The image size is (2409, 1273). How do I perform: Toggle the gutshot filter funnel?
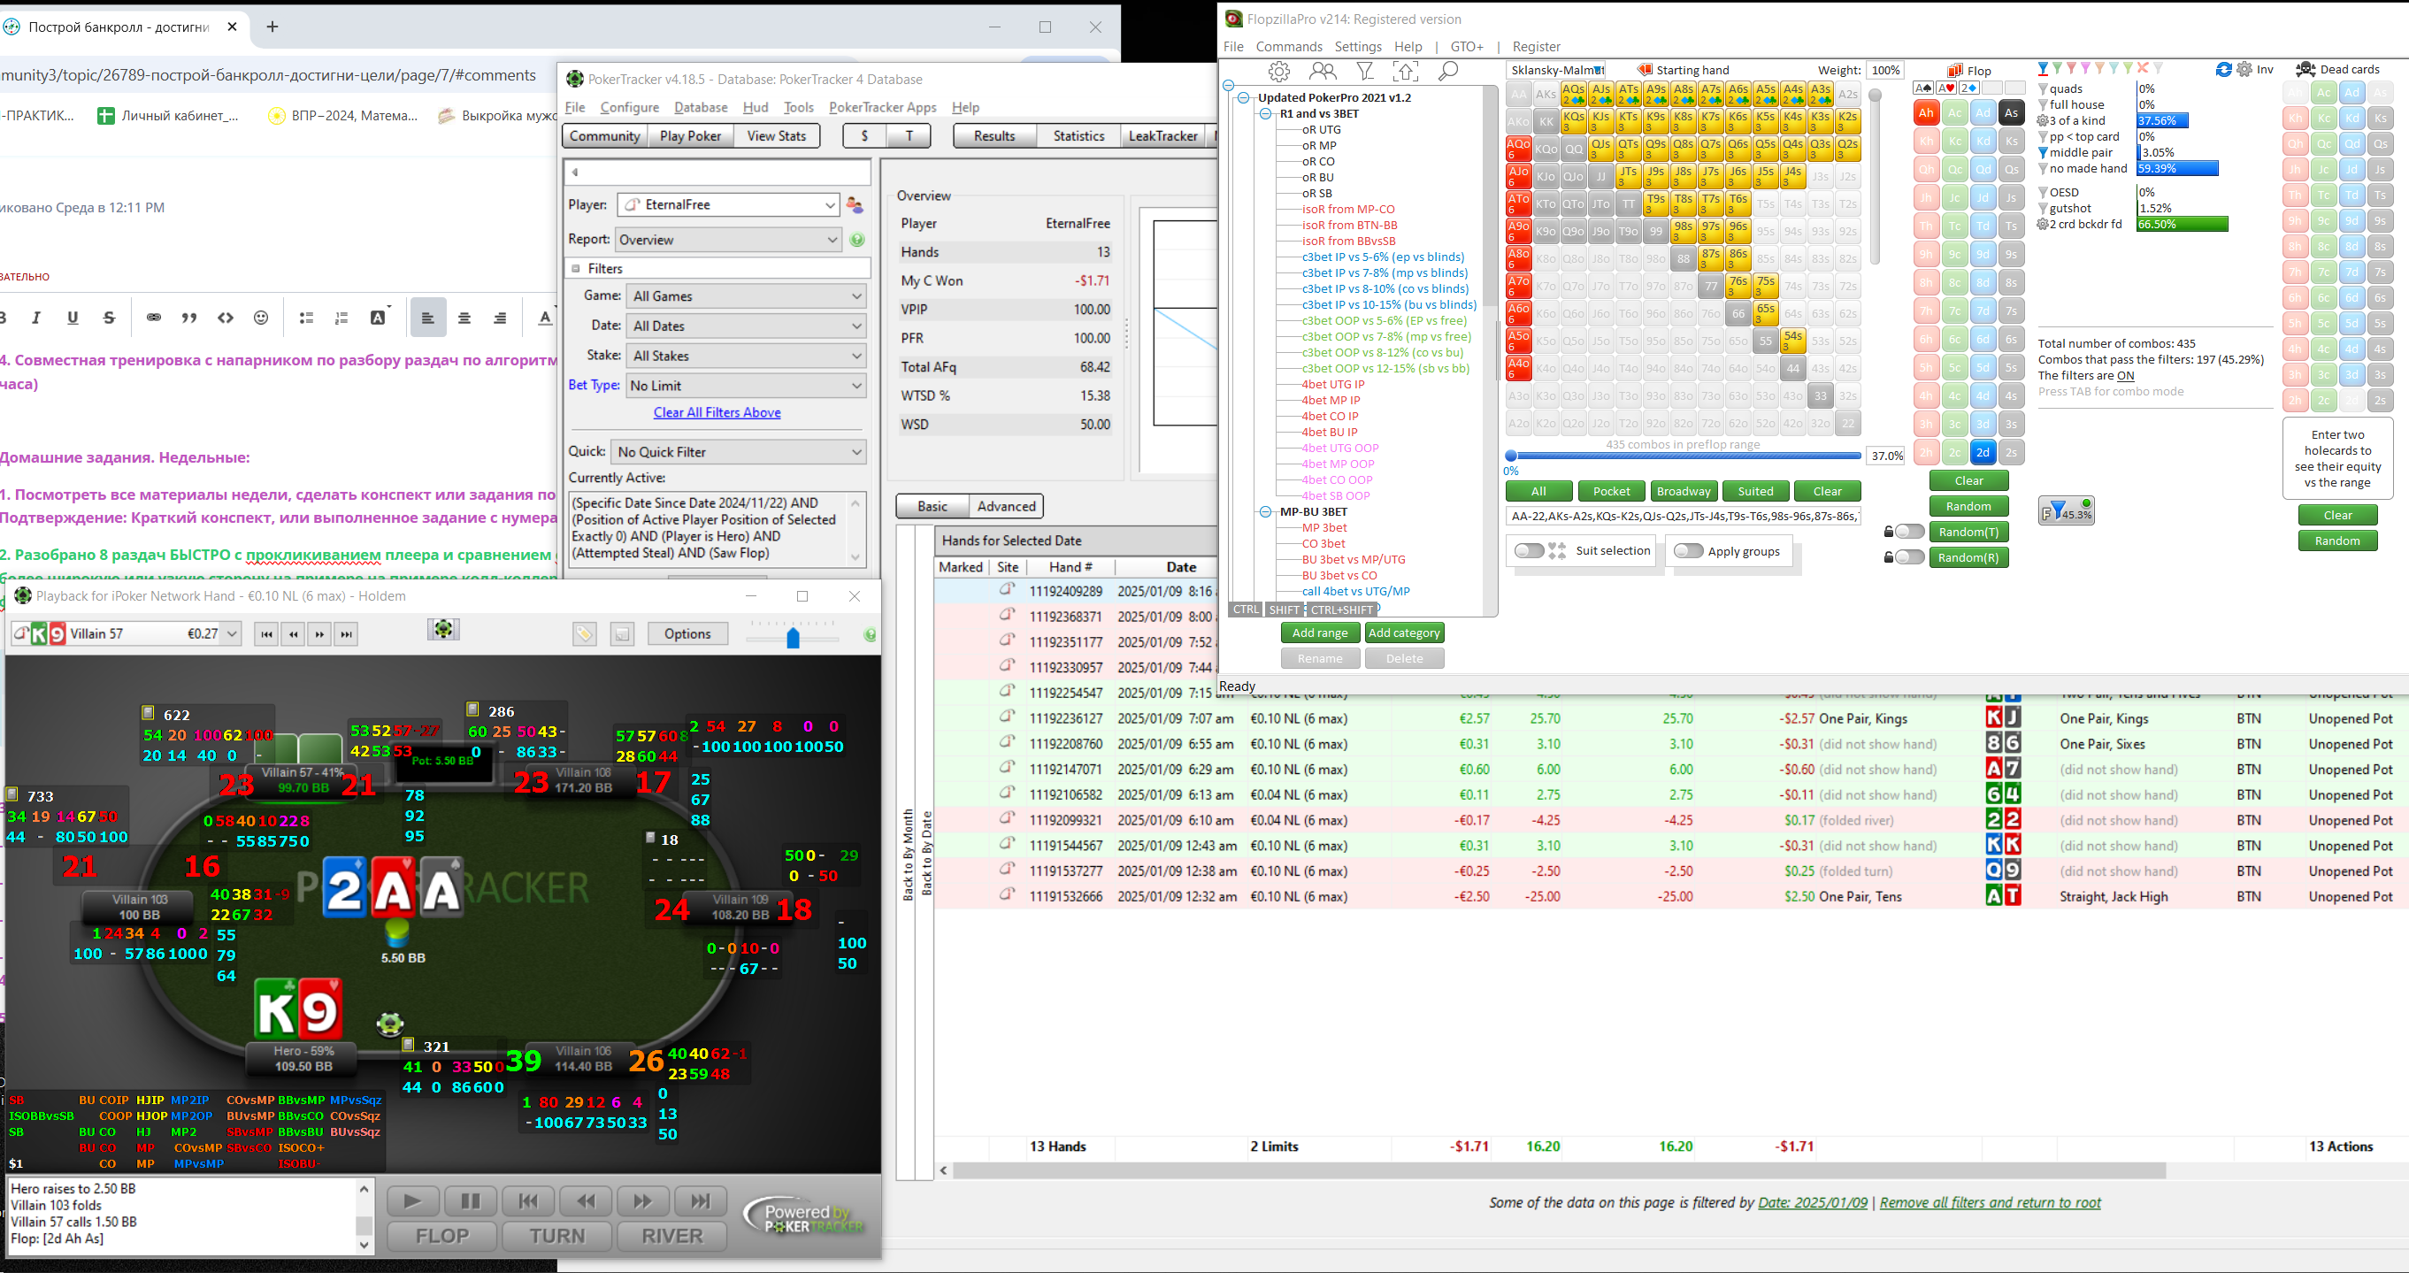(x=2044, y=209)
